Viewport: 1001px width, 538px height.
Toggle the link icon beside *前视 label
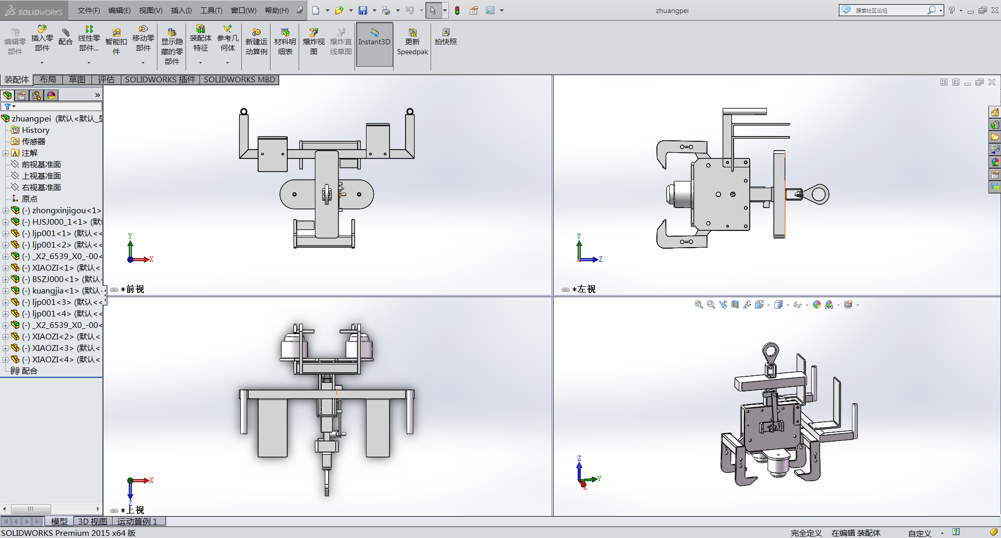pos(114,290)
